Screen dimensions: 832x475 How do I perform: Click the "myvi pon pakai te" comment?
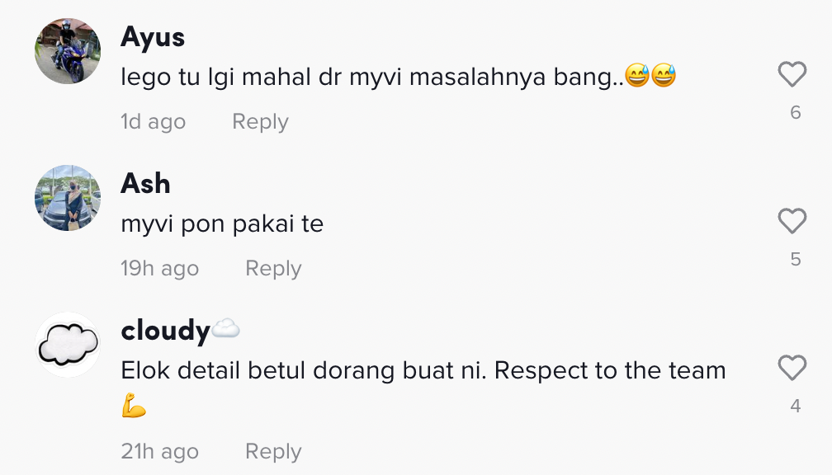[222, 223]
